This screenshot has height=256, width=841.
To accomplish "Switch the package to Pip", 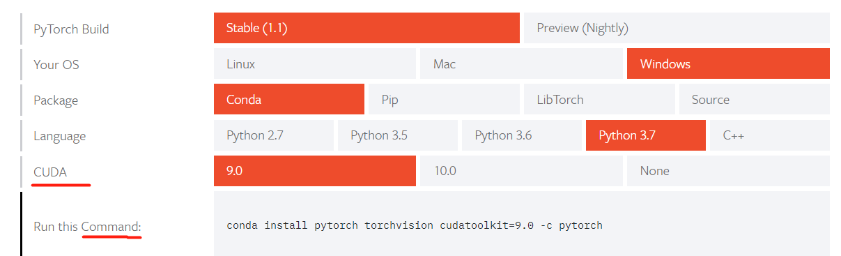I will coord(444,99).
